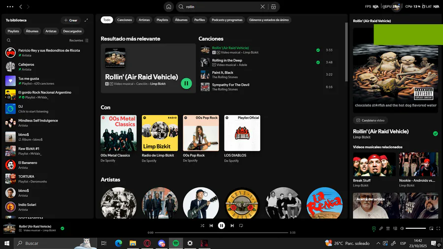Image resolution: width=443 pixels, height=249 pixels.
Task: Open lyrics microphone icon
Action: 381,228
